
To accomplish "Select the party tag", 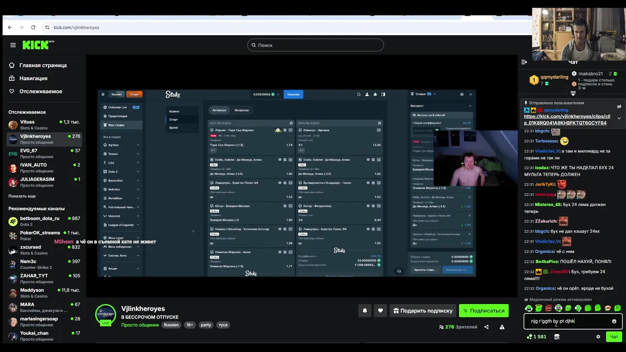I will (x=206, y=325).
